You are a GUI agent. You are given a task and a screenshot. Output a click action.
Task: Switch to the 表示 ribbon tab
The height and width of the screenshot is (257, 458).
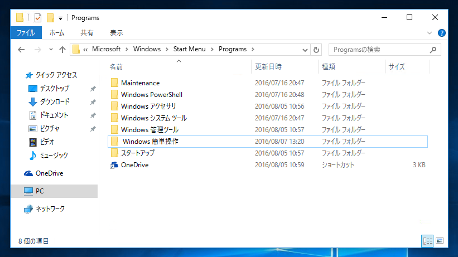click(116, 33)
